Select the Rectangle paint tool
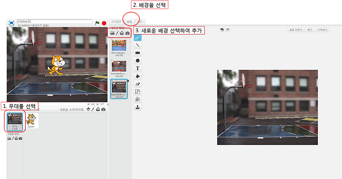 pos(138,53)
